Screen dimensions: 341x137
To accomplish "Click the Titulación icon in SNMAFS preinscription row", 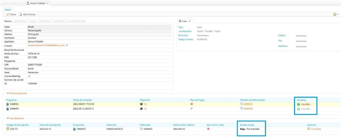I will tap(141, 109).
